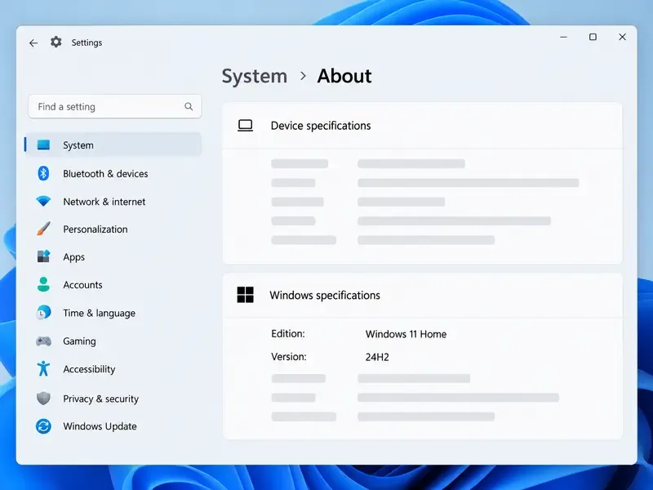Collapse the Windows specifications section
The image size is (653, 490).
click(x=422, y=295)
